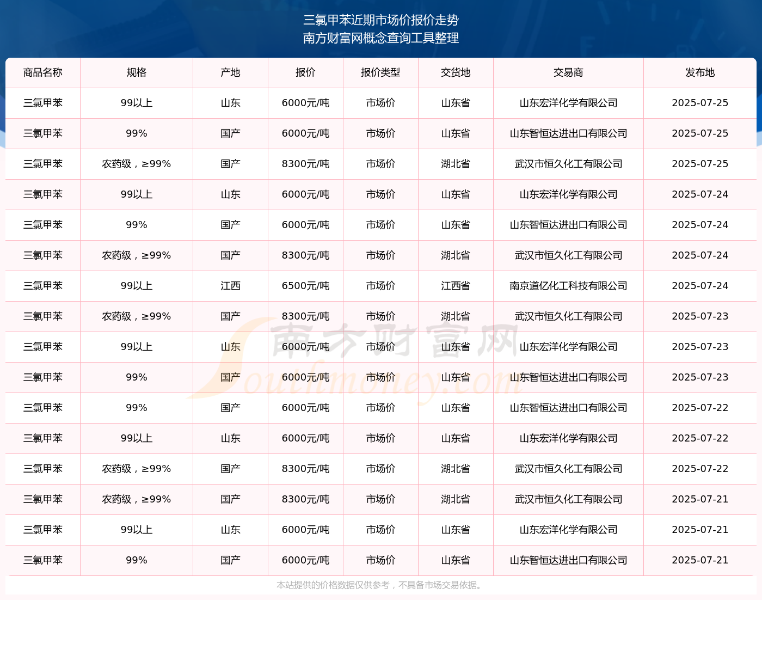
Task: Click the subtitle '南方财富网概念查询工具整理'
Action: tap(381, 38)
